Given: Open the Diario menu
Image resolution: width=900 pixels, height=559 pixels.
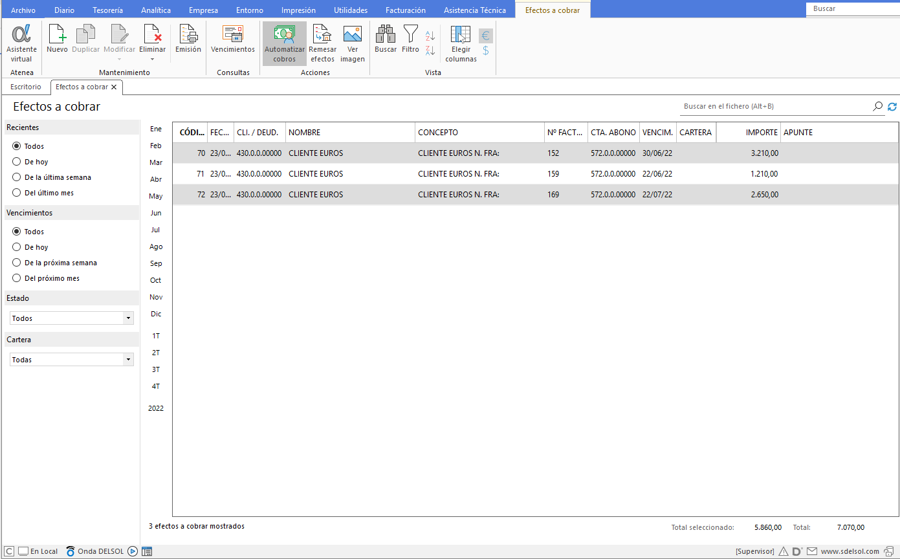Looking at the screenshot, I should click(64, 10).
